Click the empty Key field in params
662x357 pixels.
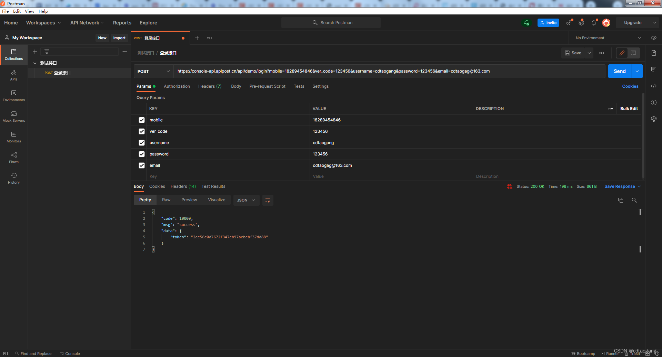point(228,176)
